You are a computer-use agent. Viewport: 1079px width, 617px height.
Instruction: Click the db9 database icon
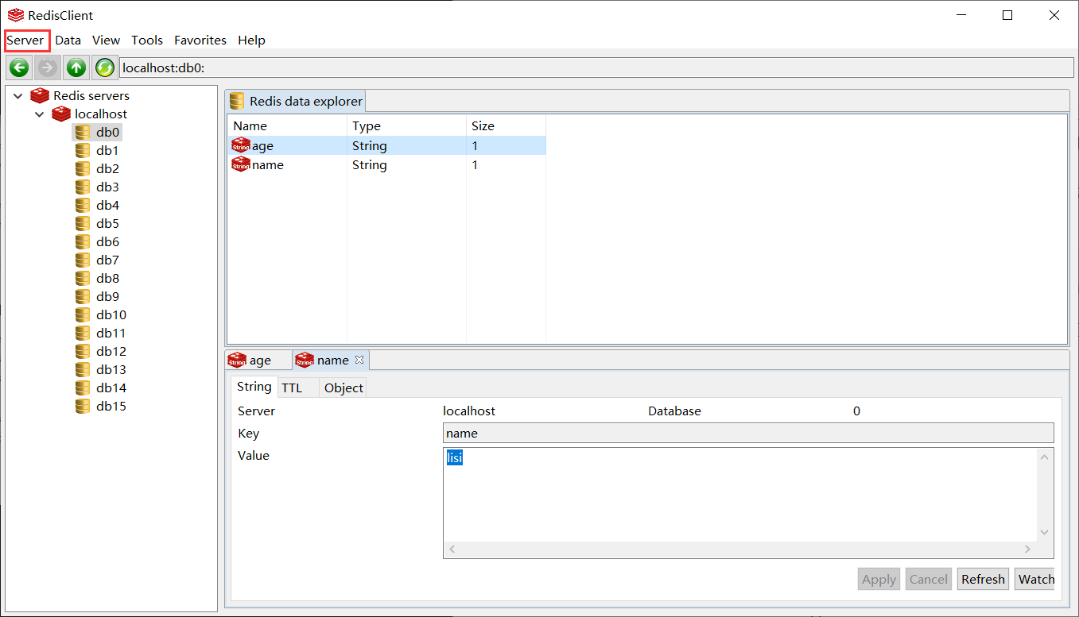[83, 296]
